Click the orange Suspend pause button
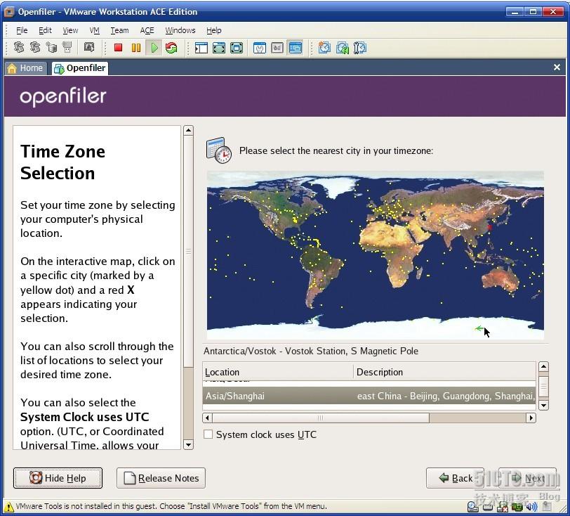Image resolution: width=570 pixels, height=516 pixels. tap(136, 48)
